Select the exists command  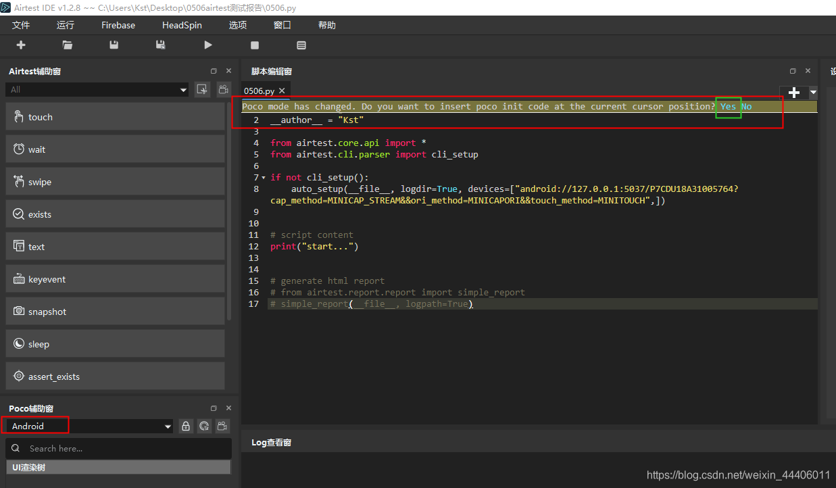pos(115,214)
